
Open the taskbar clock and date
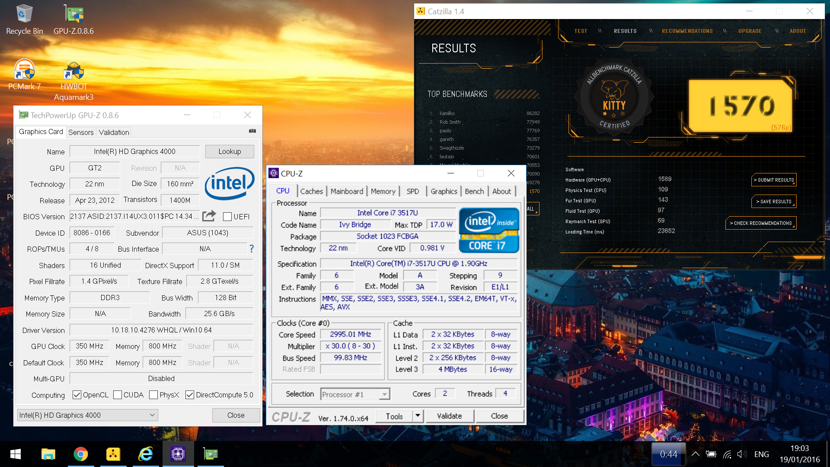click(800, 454)
